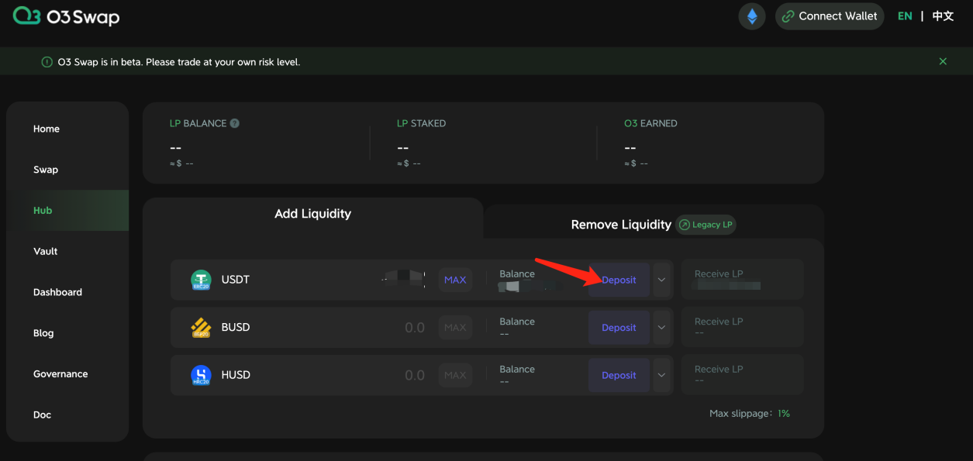This screenshot has width=973, height=461.
Task: Click Deposit for USDT
Action: coord(619,280)
